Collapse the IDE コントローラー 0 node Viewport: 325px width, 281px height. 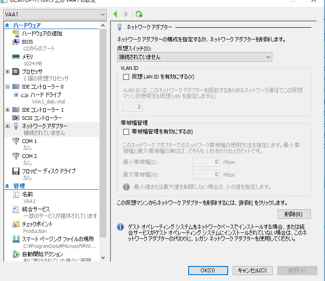pos(7,86)
